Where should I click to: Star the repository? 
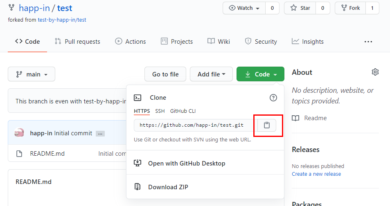click(x=300, y=8)
